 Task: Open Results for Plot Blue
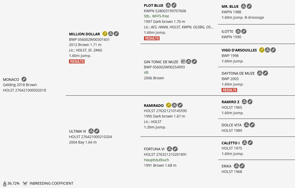click(152, 38)
